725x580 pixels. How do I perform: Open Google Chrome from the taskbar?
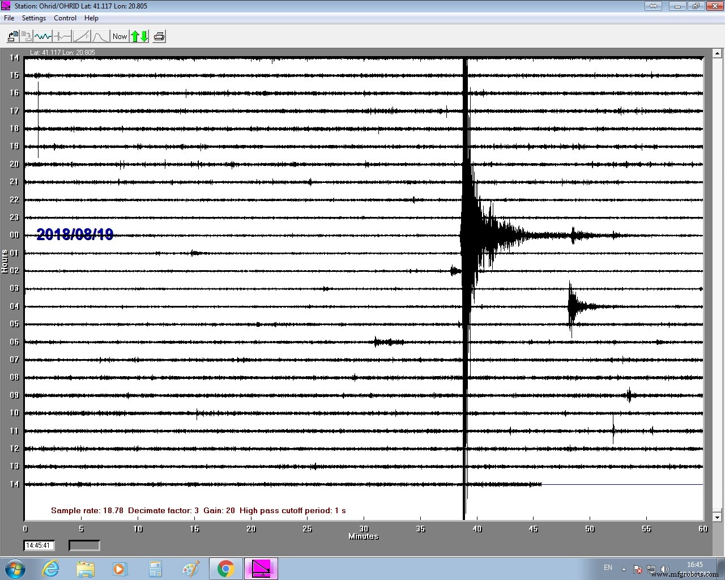pos(225,568)
